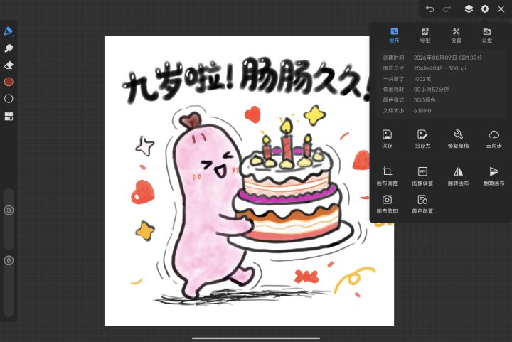
Task: Click 另存为 save as button
Action: click(422, 139)
